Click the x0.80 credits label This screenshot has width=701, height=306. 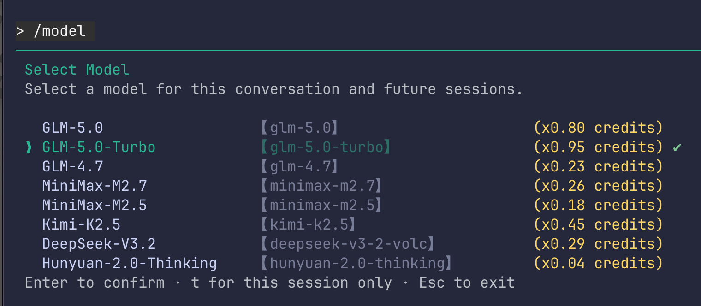599,128
